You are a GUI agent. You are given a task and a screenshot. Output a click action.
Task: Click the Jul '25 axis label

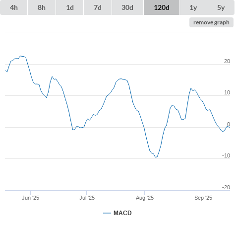tap(87, 198)
